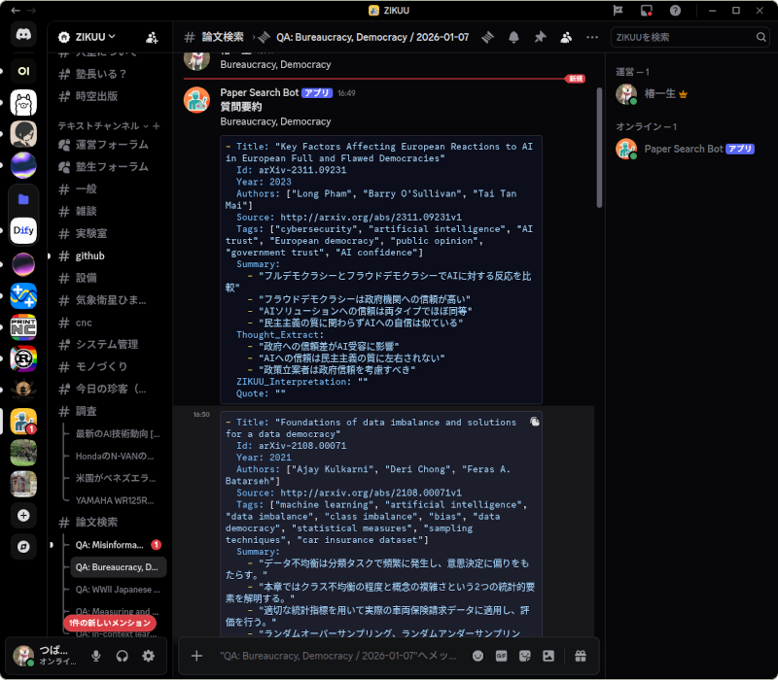
Task: Invite people to ZIKUU server
Action: 152,37
